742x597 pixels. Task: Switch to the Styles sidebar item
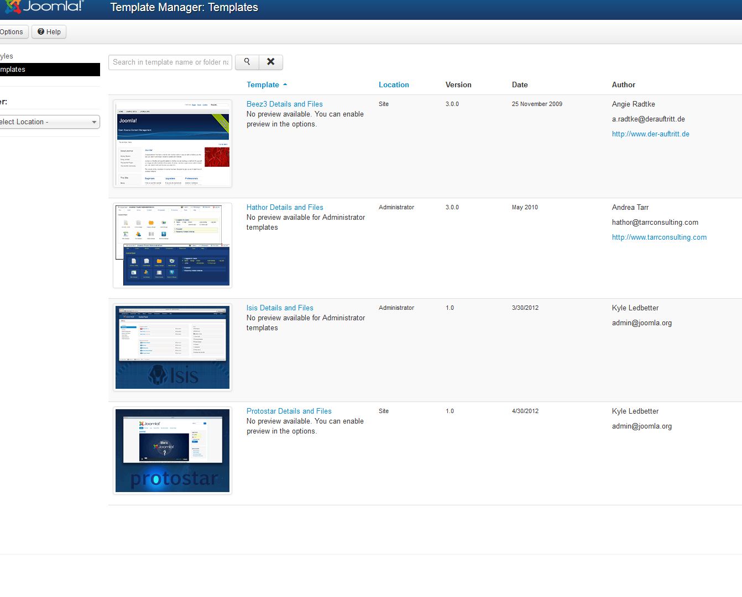click(x=7, y=56)
